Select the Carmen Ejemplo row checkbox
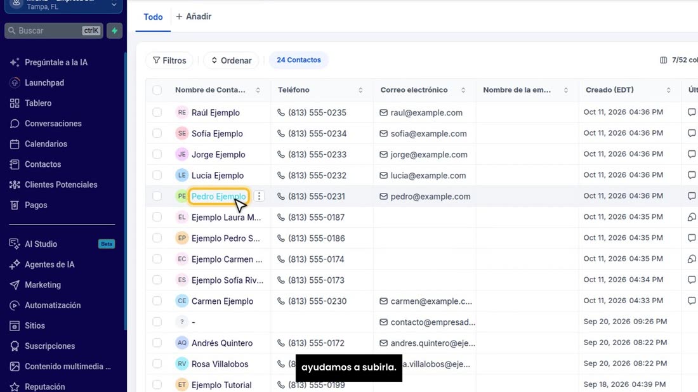 (x=157, y=300)
